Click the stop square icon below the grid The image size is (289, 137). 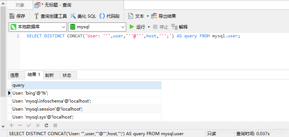point(55,125)
